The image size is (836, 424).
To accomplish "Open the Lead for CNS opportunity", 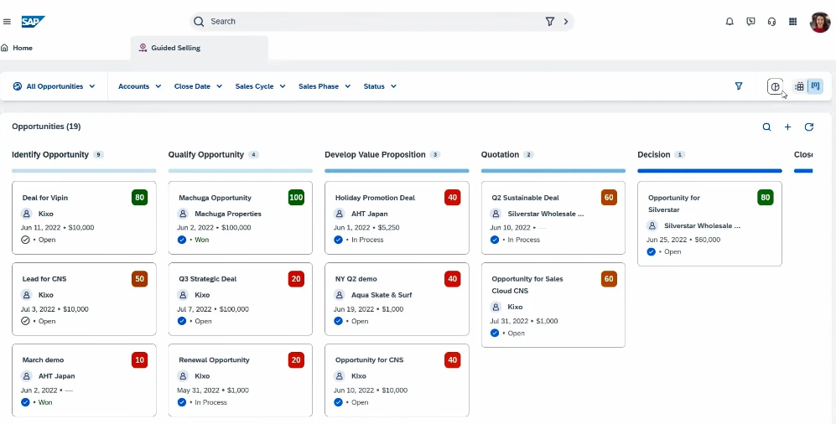I will tap(44, 278).
